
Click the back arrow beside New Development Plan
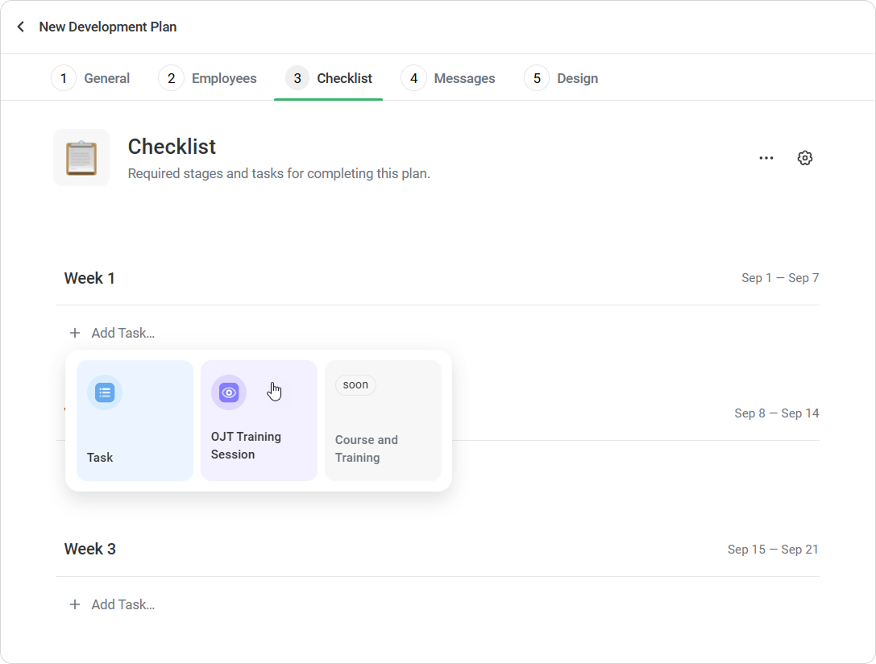21,27
